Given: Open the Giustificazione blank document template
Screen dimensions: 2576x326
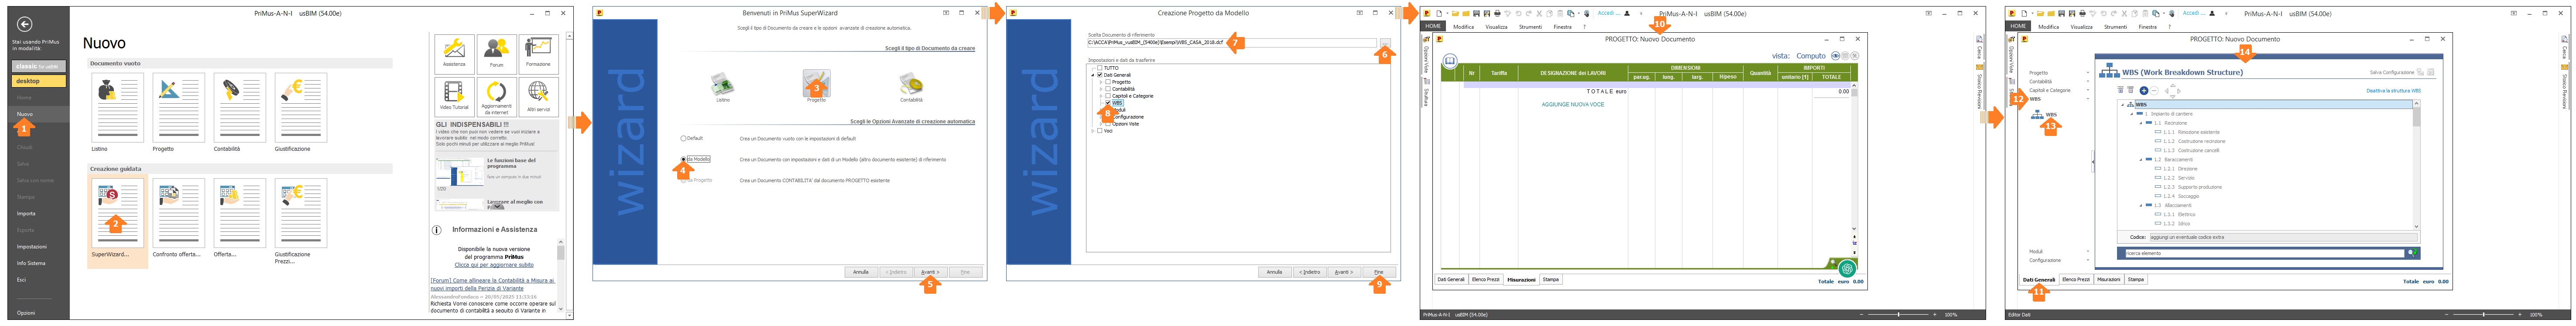Looking at the screenshot, I should 301,108.
